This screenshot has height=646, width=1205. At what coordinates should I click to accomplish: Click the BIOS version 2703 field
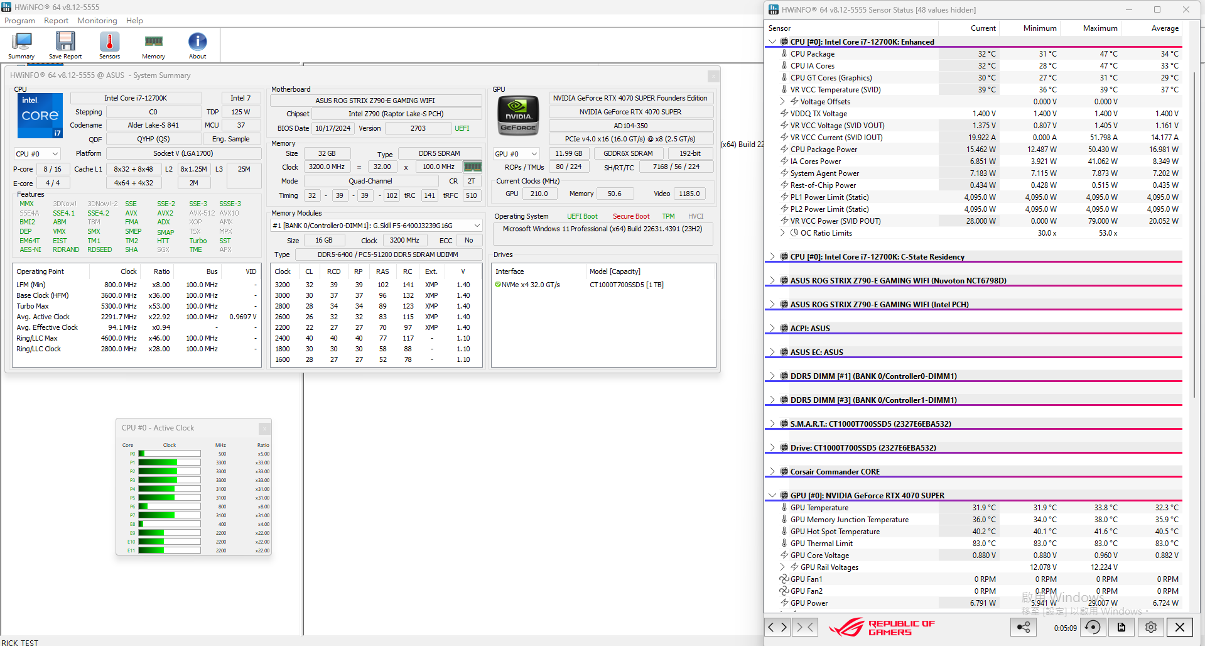pos(418,128)
